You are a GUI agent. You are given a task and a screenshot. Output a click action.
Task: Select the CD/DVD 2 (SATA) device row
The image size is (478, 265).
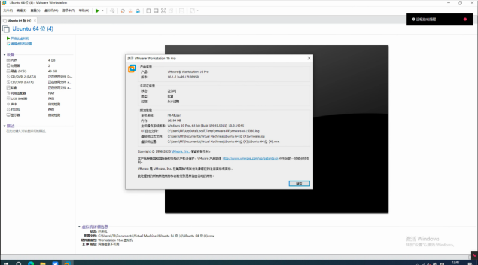click(x=39, y=77)
